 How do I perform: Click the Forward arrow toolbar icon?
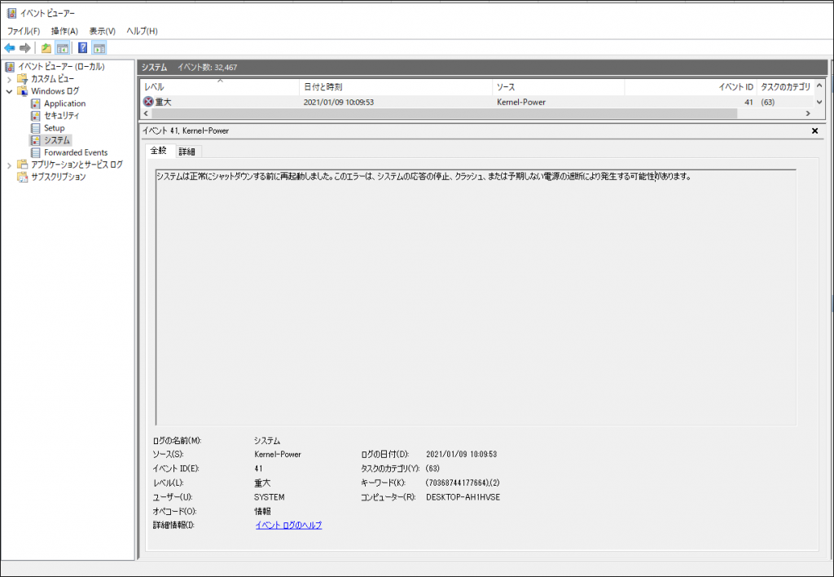[24, 48]
